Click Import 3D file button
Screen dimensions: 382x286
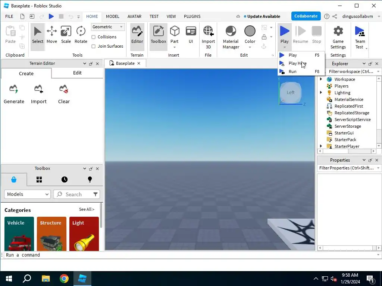[208, 37]
